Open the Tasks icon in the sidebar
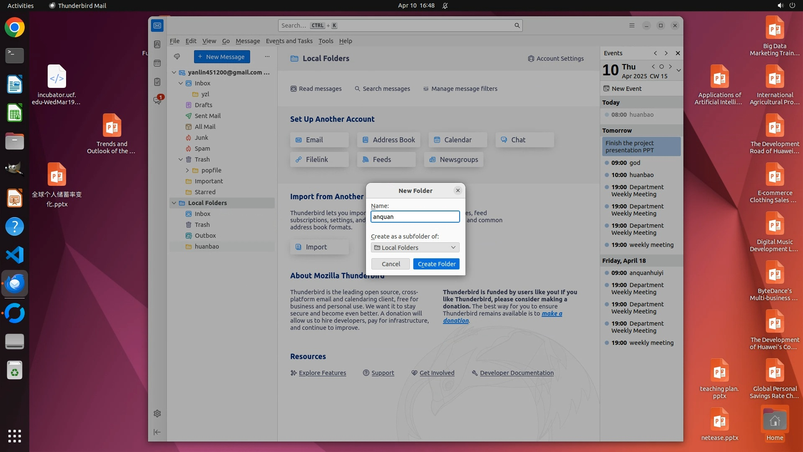This screenshot has width=803, height=452. coord(157,82)
